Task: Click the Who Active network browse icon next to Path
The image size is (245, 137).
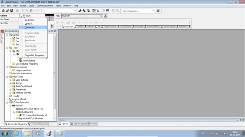Action: [105, 16]
